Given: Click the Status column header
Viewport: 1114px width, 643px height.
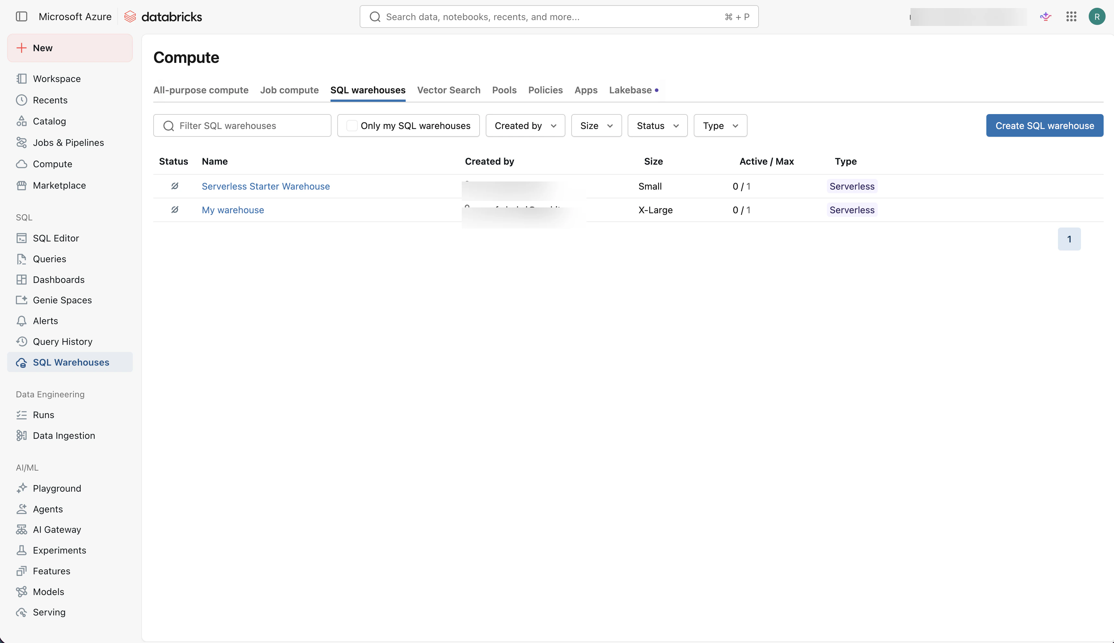Looking at the screenshot, I should point(174,162).
